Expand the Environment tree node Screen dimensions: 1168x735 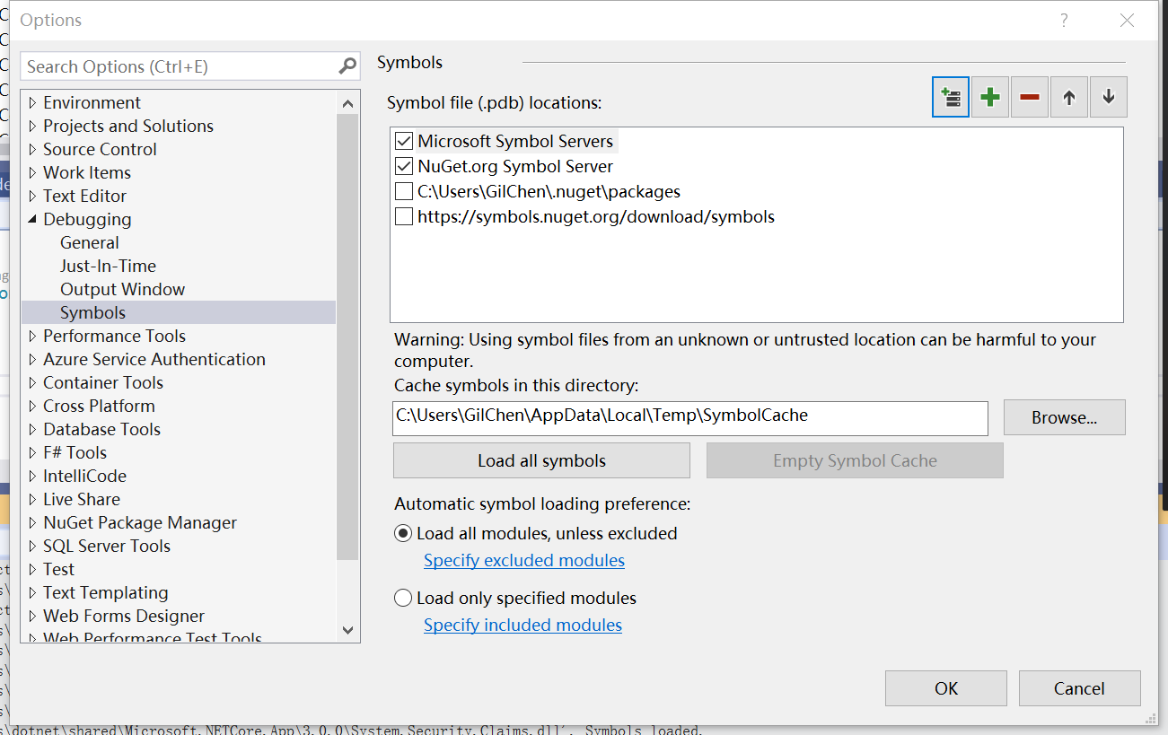(x=31, y=102)
